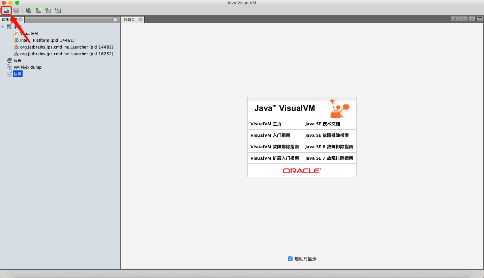This screenshot has height=278, width=484.
Task: Click the Add Remote Host toolbar icon
Action: click(29, 10)
